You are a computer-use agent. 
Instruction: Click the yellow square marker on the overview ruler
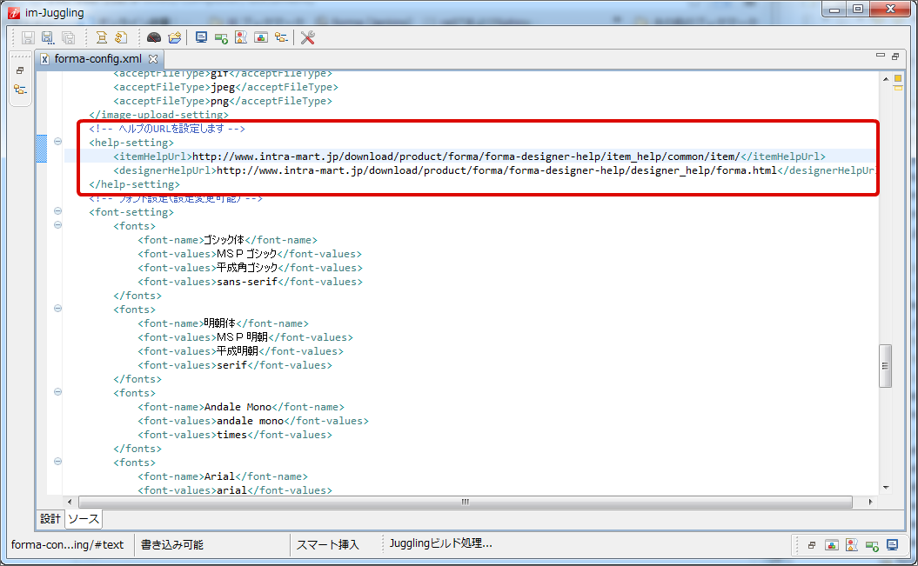[897, 78]
